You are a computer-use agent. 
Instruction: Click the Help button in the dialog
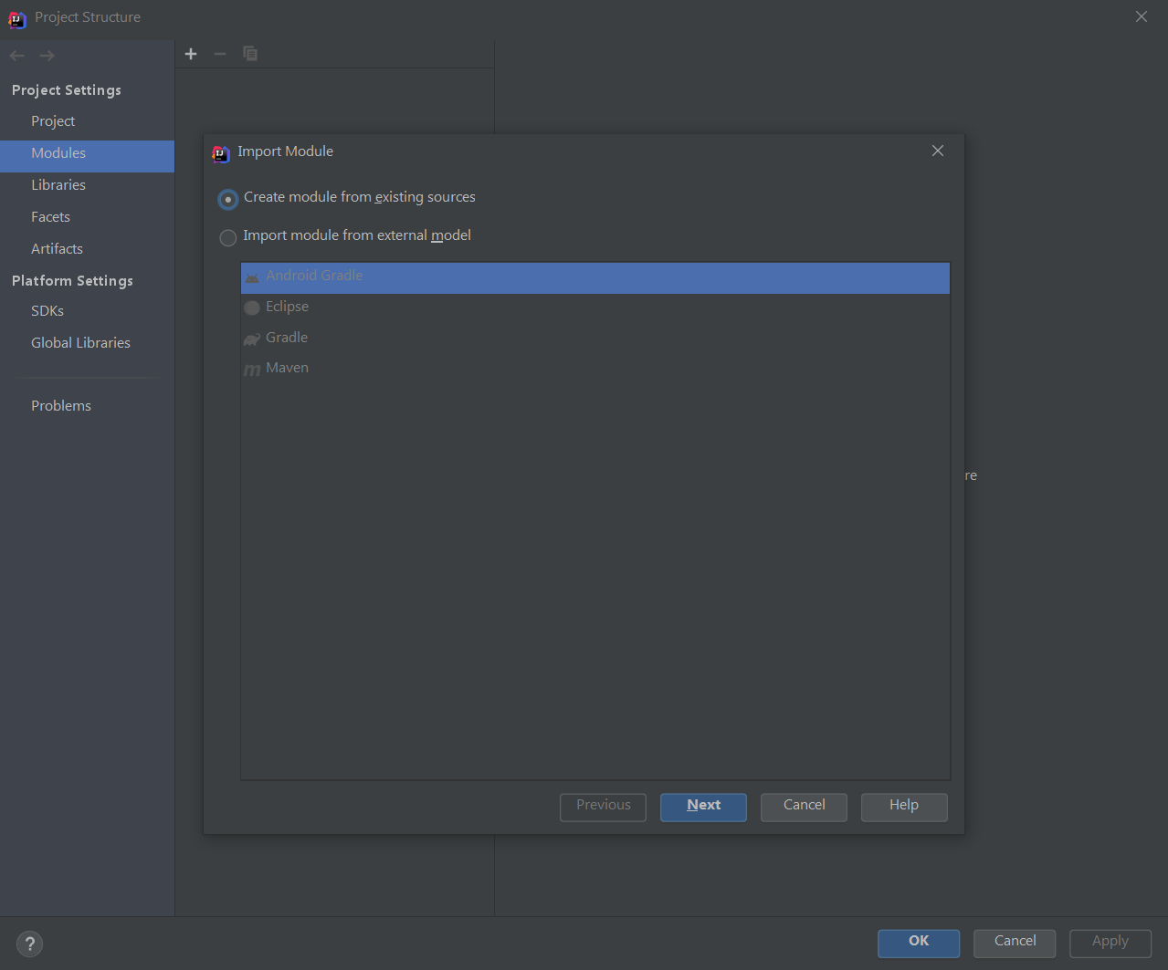click(x=904, y=807)
